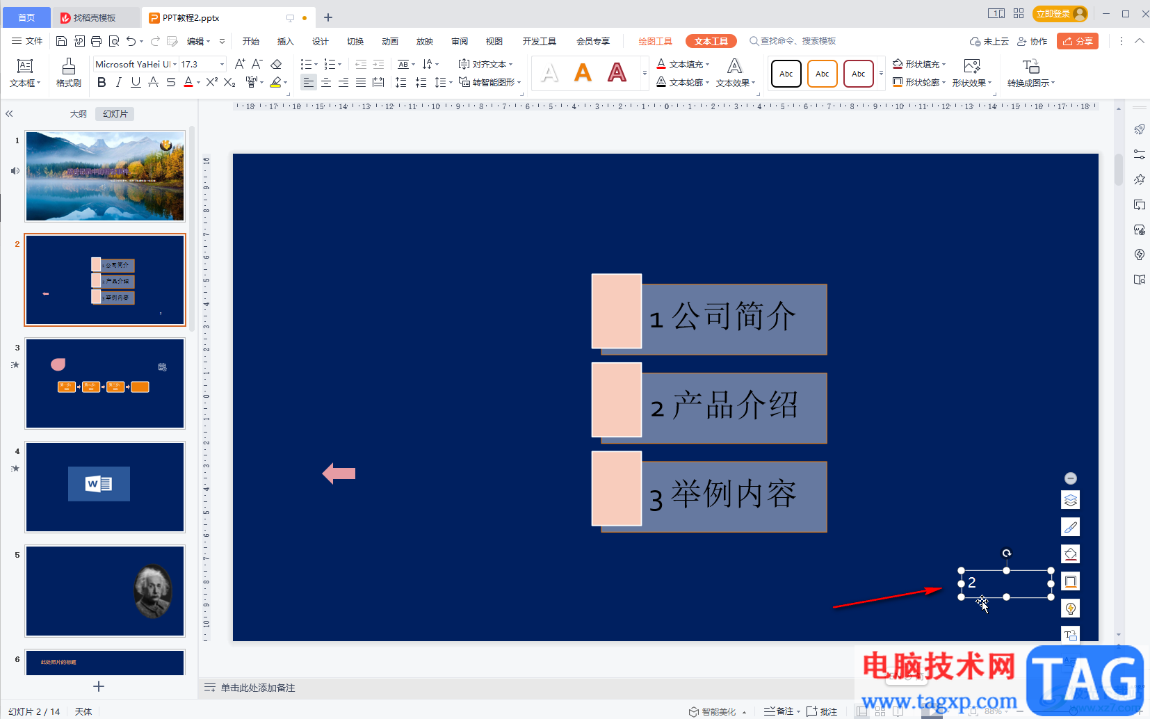Increase the indent level
1150x719 pixels.
[x=378, y=64]
